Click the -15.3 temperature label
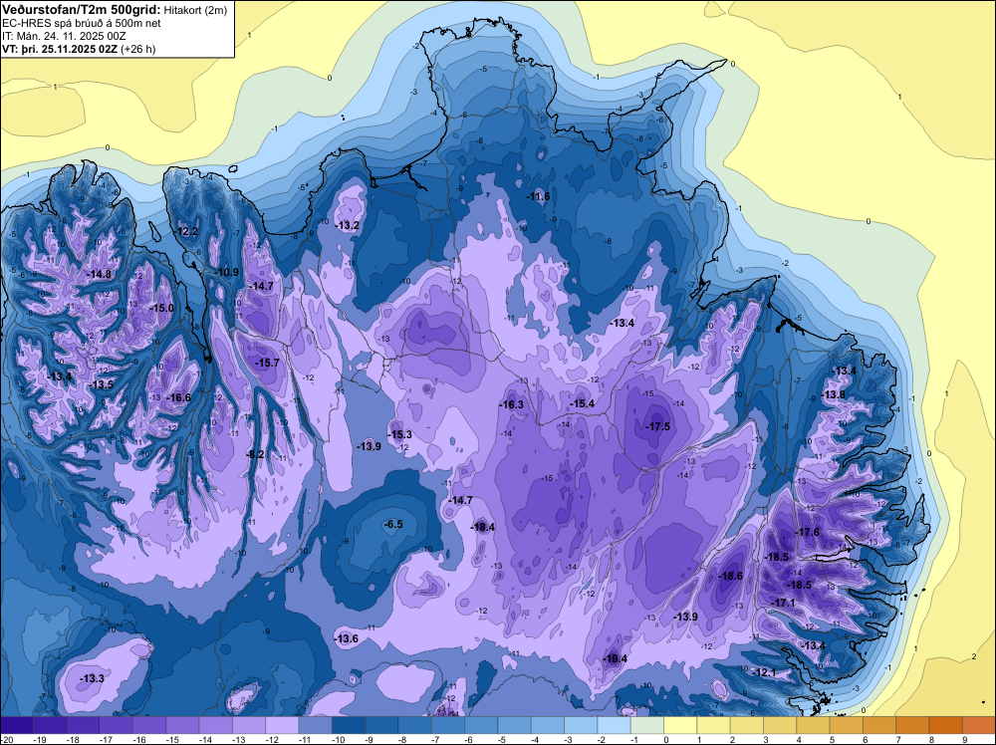This screenshot has height=745, width=996. 399,434
